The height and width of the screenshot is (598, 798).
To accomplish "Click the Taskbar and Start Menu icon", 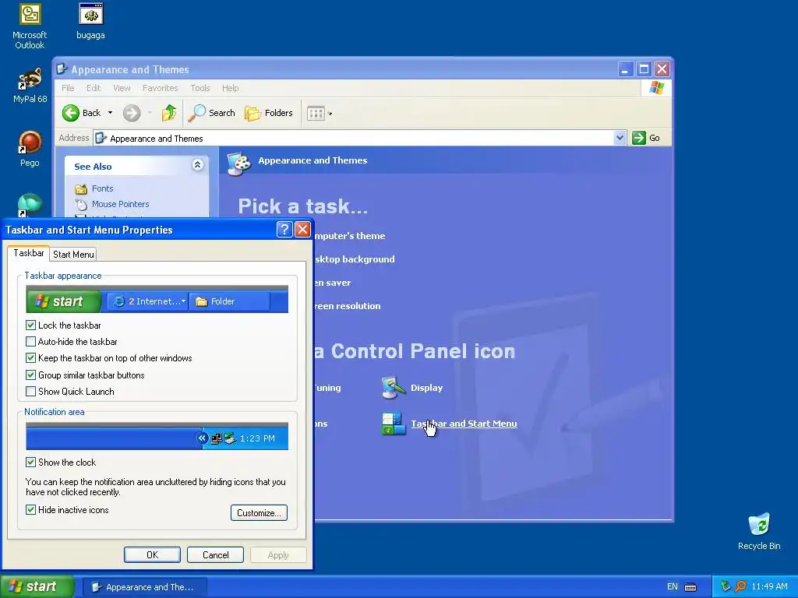I will click(393, 424).
